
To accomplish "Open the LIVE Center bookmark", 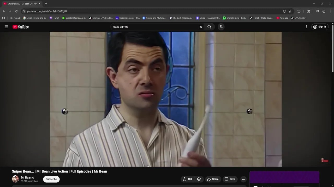I will (x=298, y=18).
